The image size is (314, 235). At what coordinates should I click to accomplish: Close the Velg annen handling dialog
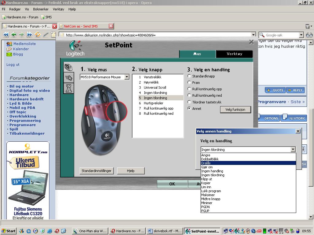[298, 131]
